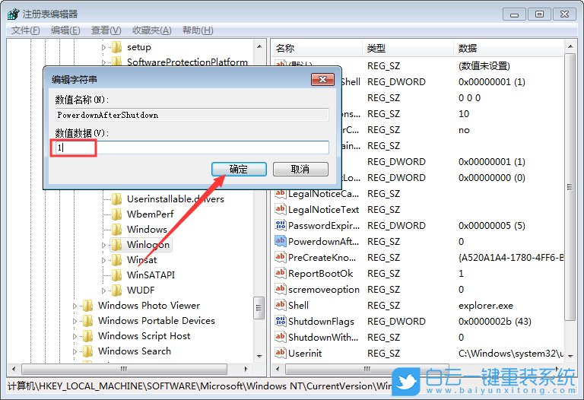Click the Winsat folder icon
This screenshot has width=584, height=400.
[116, 260]
